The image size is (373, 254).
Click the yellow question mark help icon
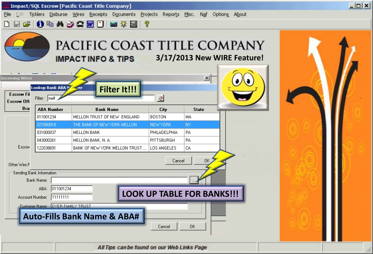[147, 24]
